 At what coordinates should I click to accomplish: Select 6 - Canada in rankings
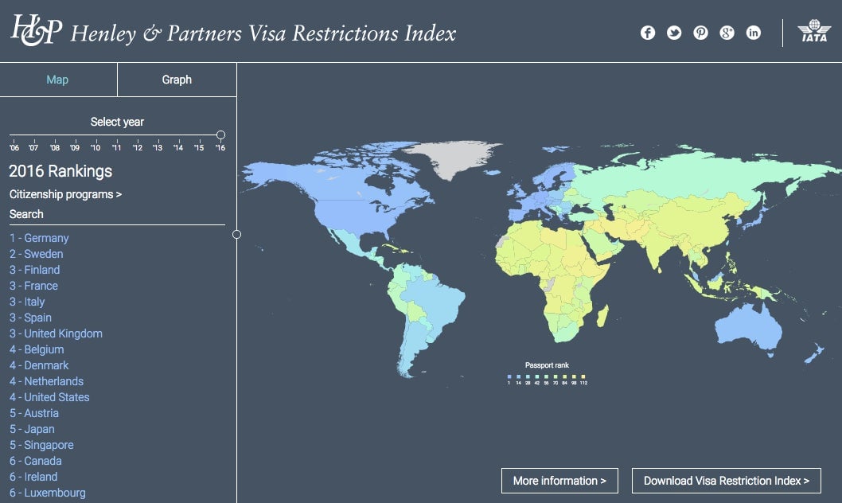(36, 461)
